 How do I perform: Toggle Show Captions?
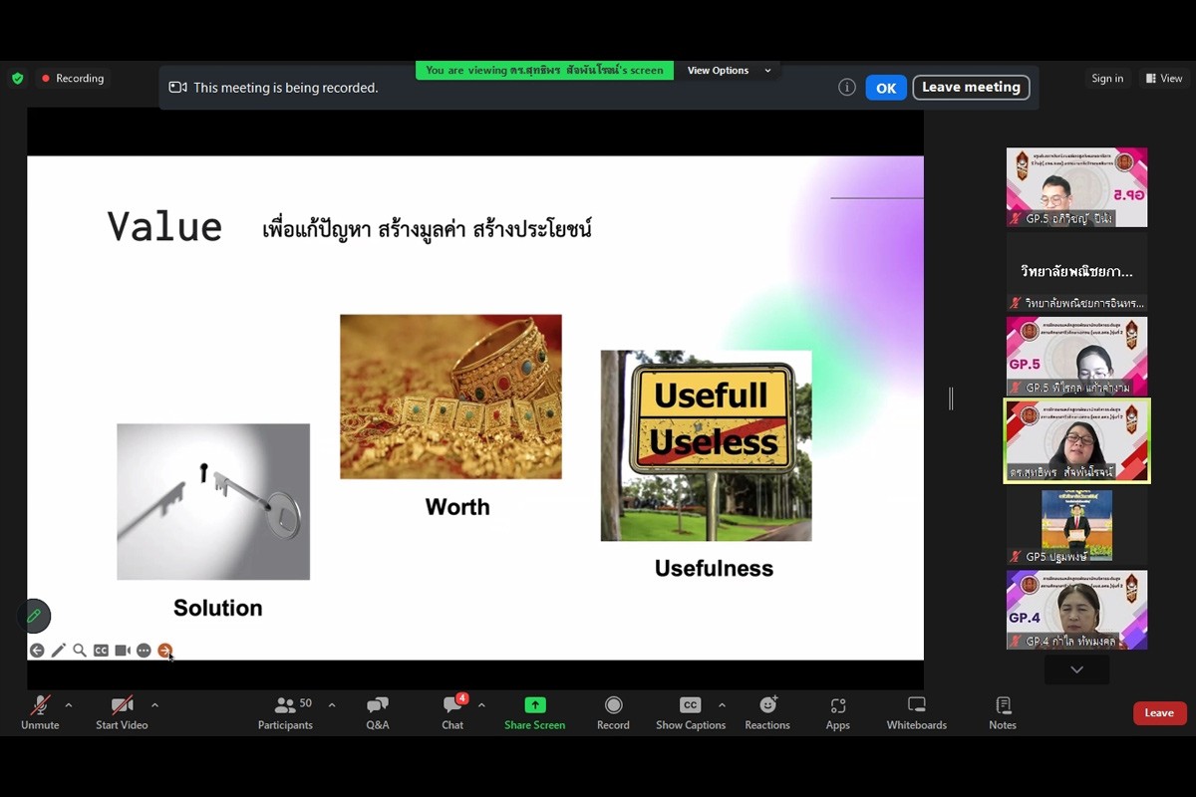coord(690,712)
